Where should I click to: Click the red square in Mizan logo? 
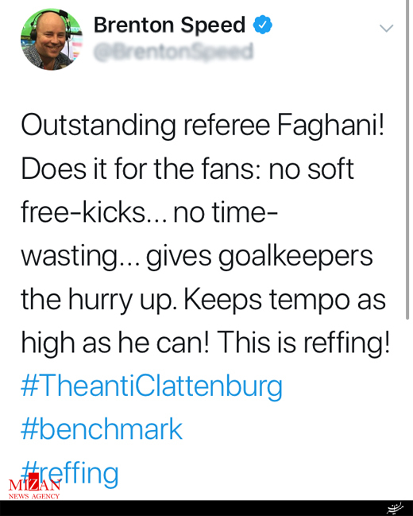pos(34,479)
